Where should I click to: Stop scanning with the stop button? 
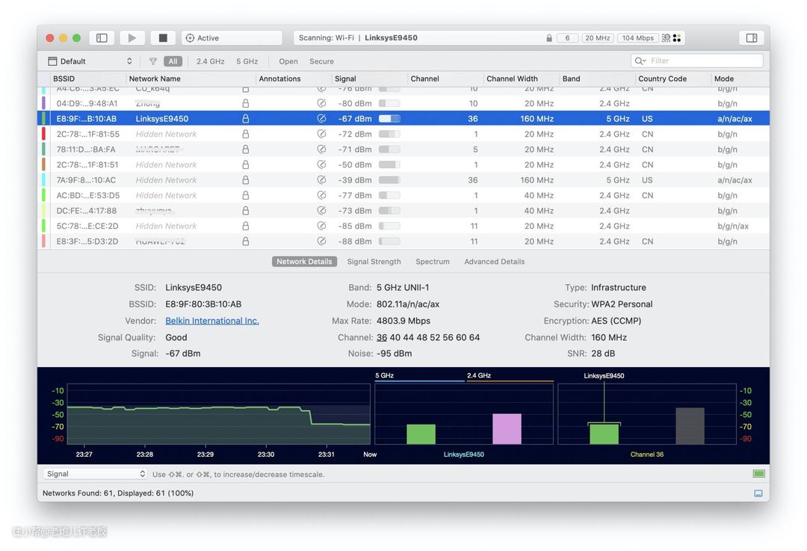point(163,38)
